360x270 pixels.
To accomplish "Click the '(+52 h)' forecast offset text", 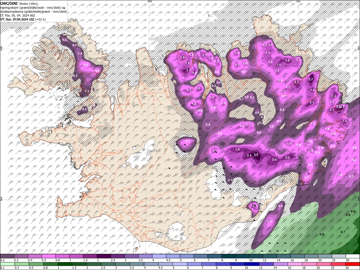I will click(40, 19).
